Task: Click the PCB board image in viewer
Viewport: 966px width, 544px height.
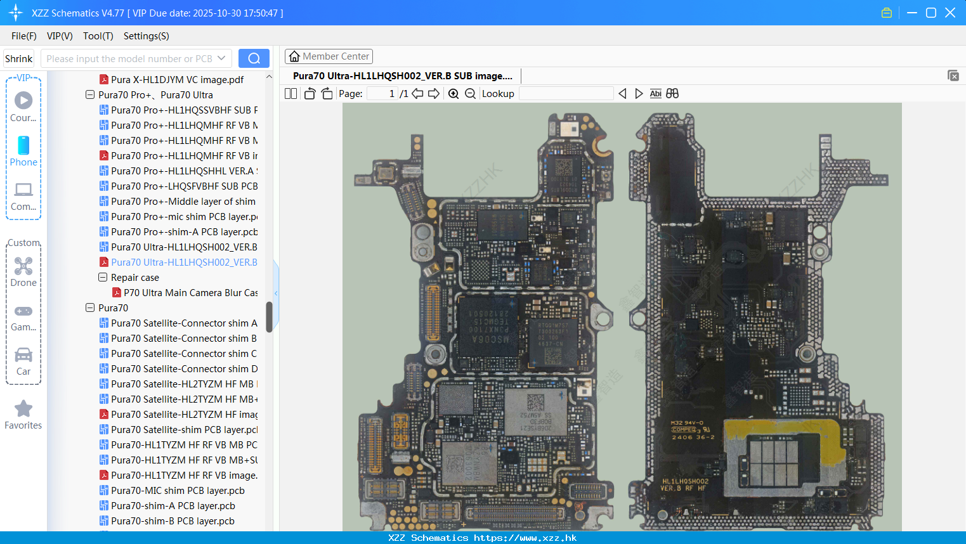Action: coord(622,317)
